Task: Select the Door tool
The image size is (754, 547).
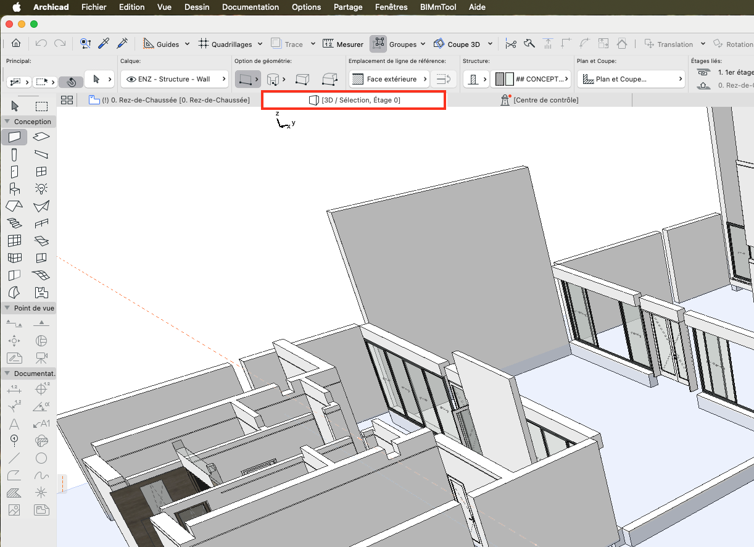Action: (x=14, y=172)
